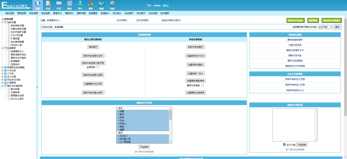Enable the 全部刷新 checkbox

click(98, 67)
